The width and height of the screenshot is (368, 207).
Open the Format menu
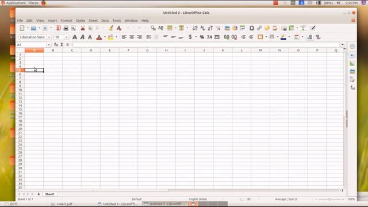pyautogui.click(x=67, y=21)
